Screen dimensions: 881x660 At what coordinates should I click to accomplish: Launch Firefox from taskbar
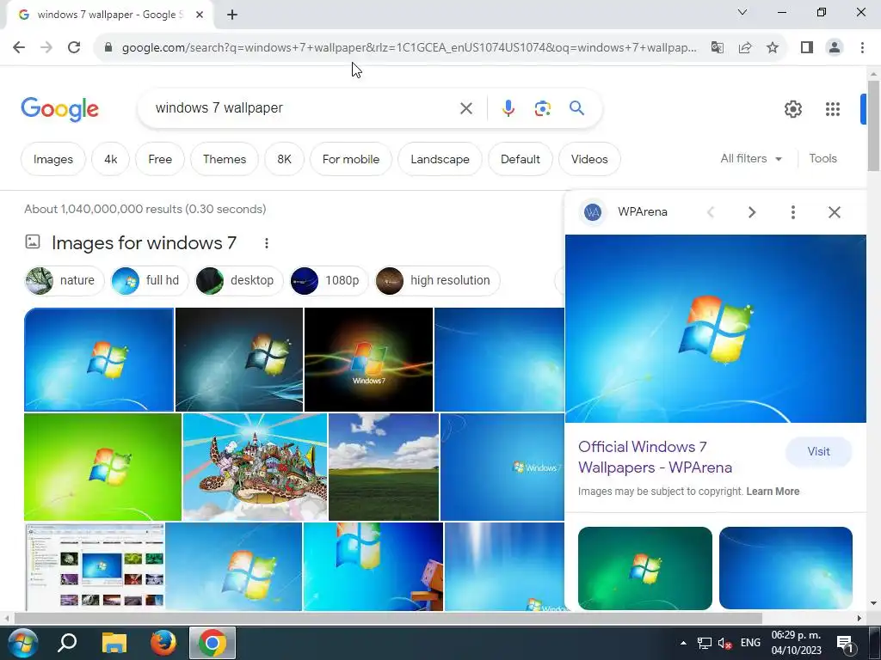(163, 643)
